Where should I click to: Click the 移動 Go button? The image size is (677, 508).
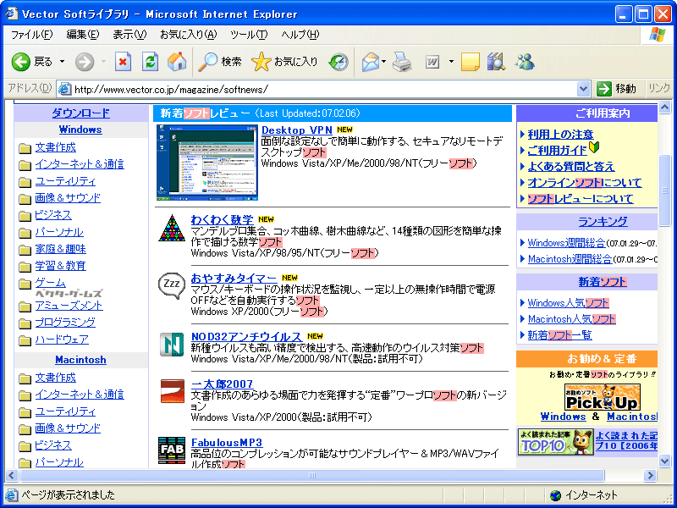click(x=616, y=89)
